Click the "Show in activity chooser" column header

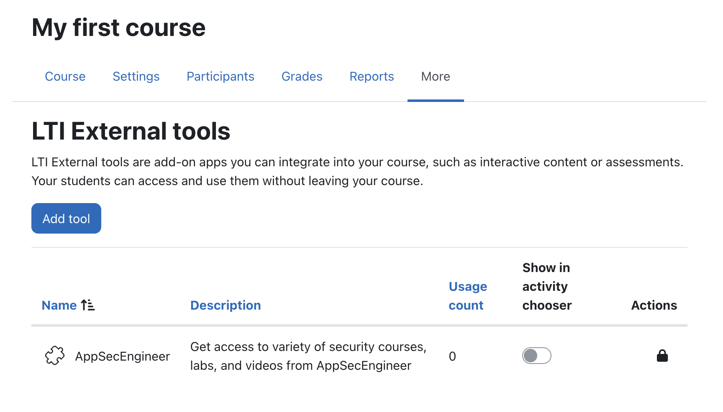(x=546, y=287)
